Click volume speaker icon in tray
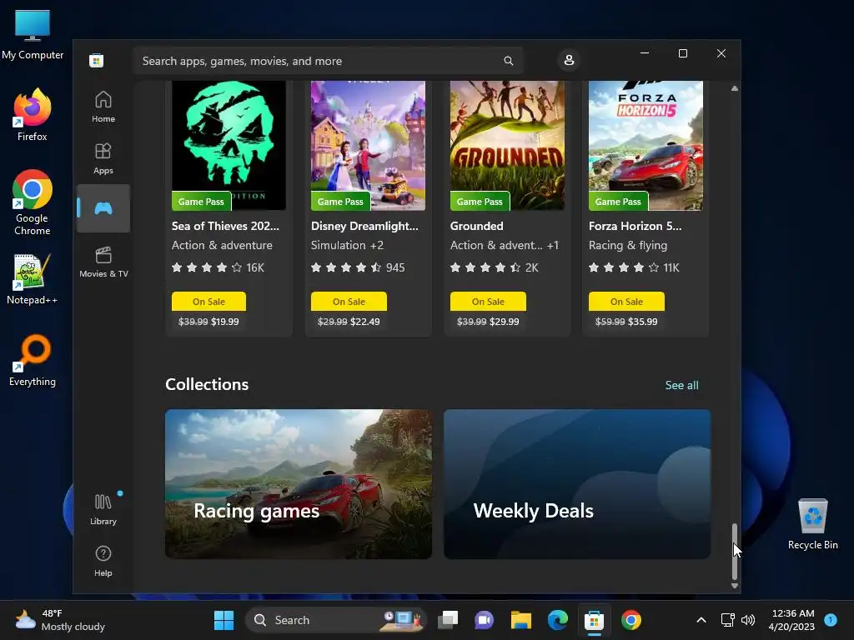 (x=748, y=620)
